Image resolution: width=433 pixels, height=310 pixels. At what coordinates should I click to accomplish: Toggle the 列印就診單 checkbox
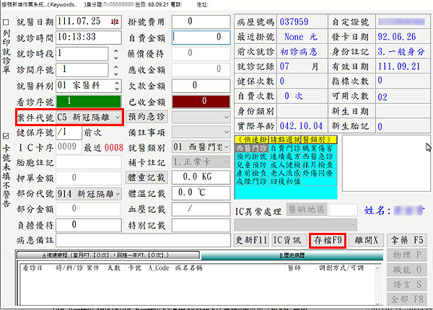point(6,22)
